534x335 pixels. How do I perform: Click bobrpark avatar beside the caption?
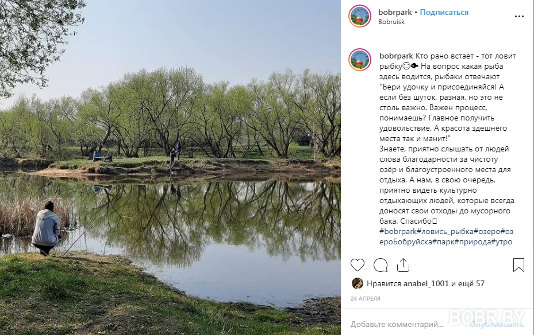coord(360,60)
